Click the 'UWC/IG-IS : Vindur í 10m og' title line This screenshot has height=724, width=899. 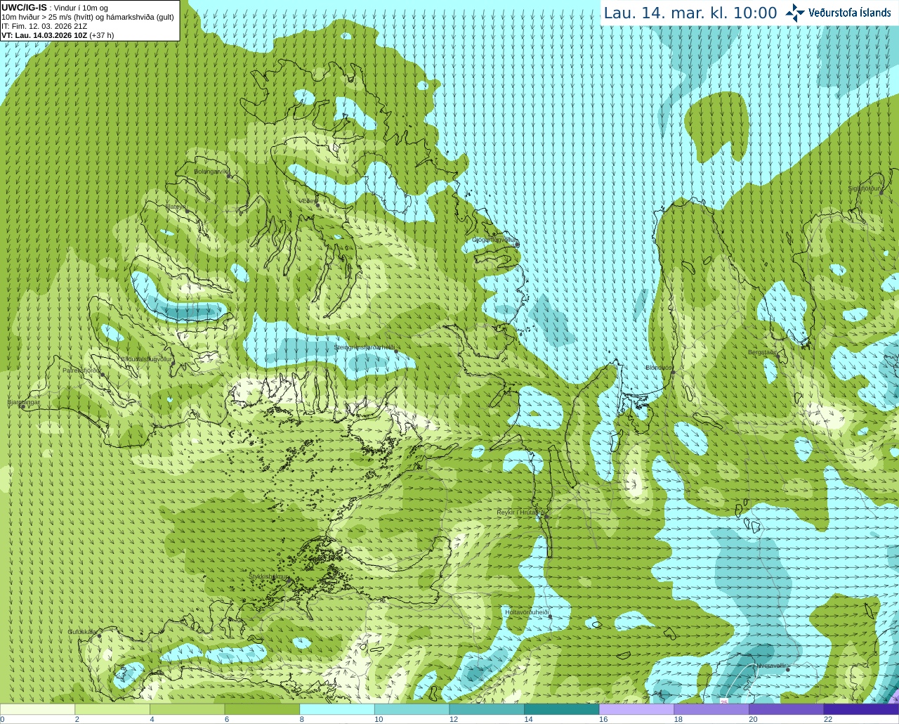(x=55, y=8)
